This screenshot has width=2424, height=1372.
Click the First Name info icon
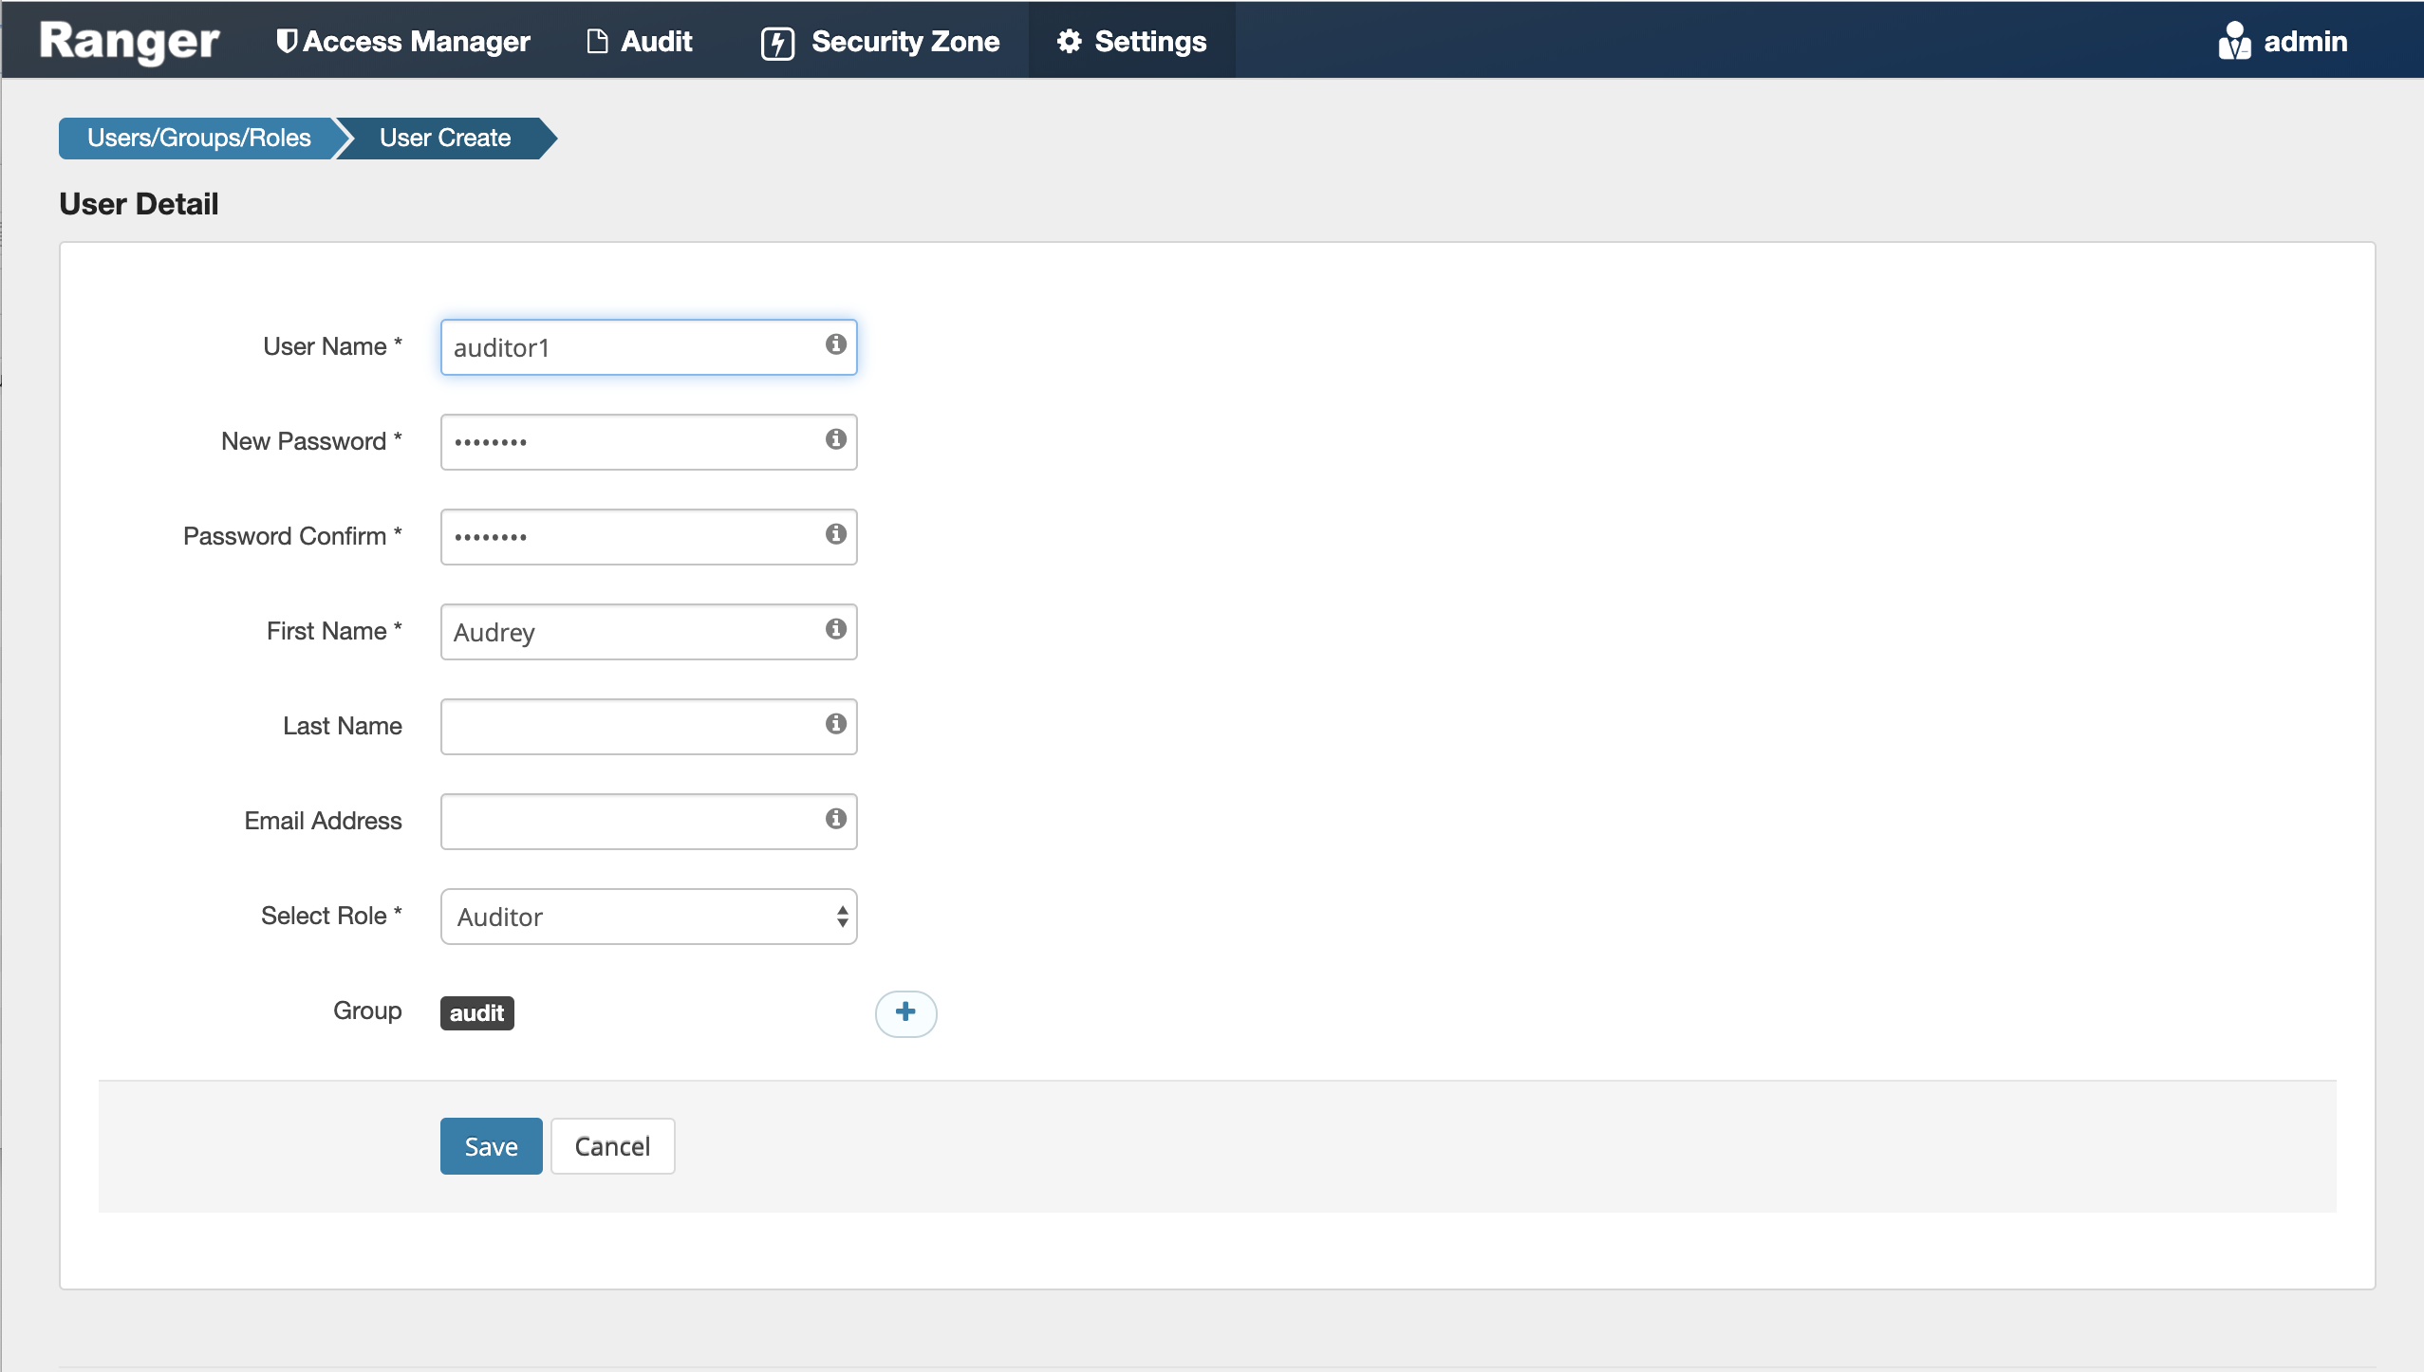[x=835, y=629]
